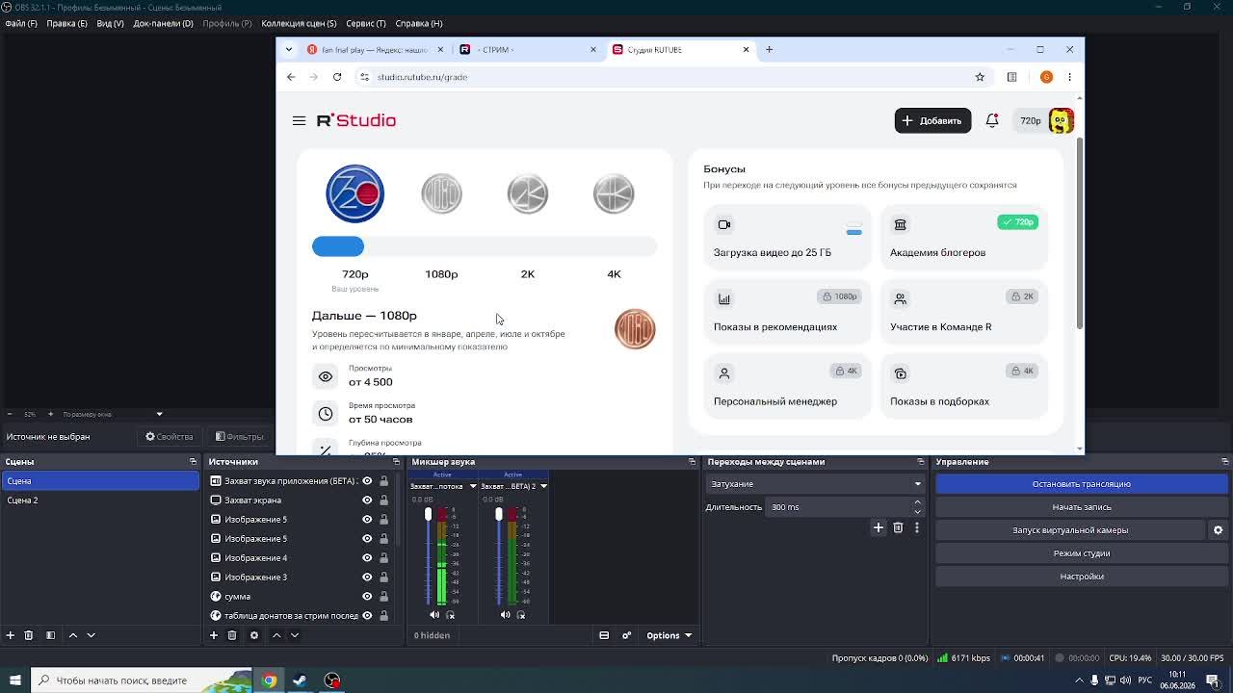
Task: Open Chrome from the taskbar
Action: pos(269,680)
